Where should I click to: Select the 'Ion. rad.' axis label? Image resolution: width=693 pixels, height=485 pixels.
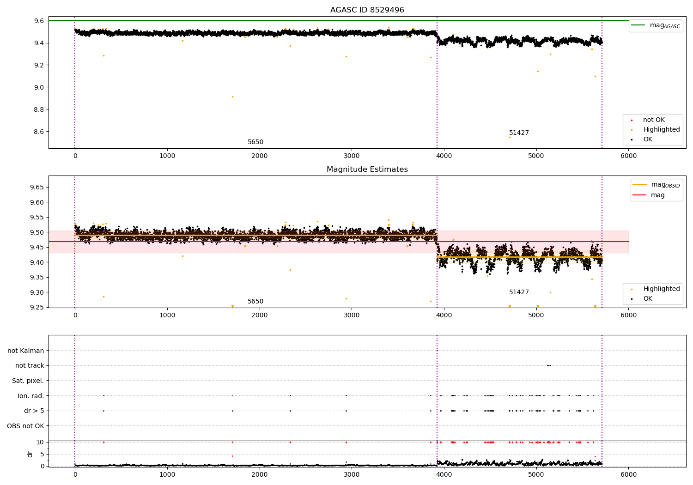tap(31, 396)
